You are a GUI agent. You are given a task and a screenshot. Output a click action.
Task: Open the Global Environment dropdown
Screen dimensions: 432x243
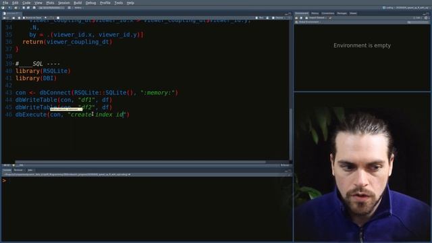tap(308, 22)
